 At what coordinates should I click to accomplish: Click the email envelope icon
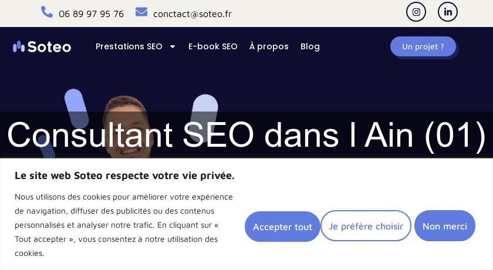(141, 12)
